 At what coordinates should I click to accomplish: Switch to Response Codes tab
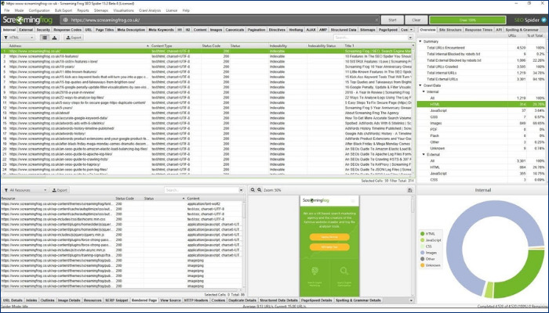click(67, 30)
